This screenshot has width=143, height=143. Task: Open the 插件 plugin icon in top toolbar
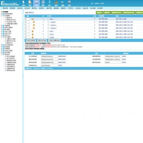point(56,2)
